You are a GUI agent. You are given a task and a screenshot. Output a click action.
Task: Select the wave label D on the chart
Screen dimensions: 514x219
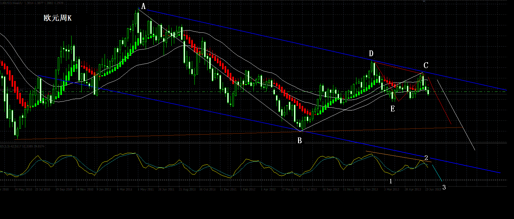371,53
